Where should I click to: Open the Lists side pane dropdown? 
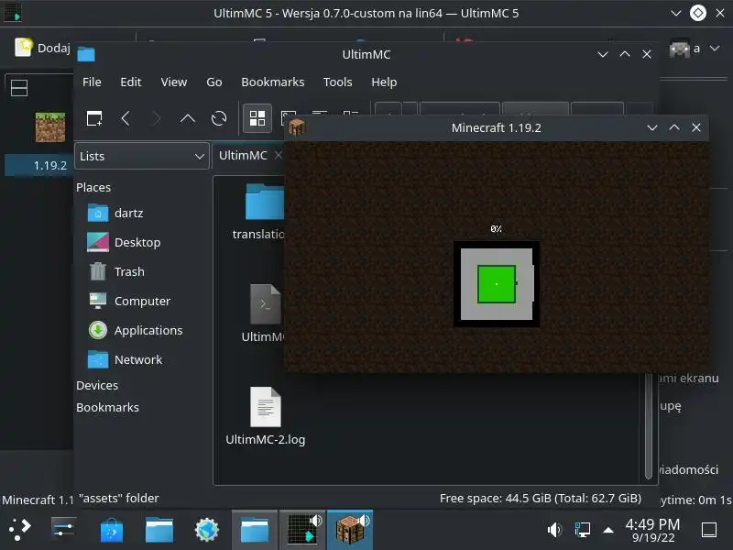coord(141,156)
